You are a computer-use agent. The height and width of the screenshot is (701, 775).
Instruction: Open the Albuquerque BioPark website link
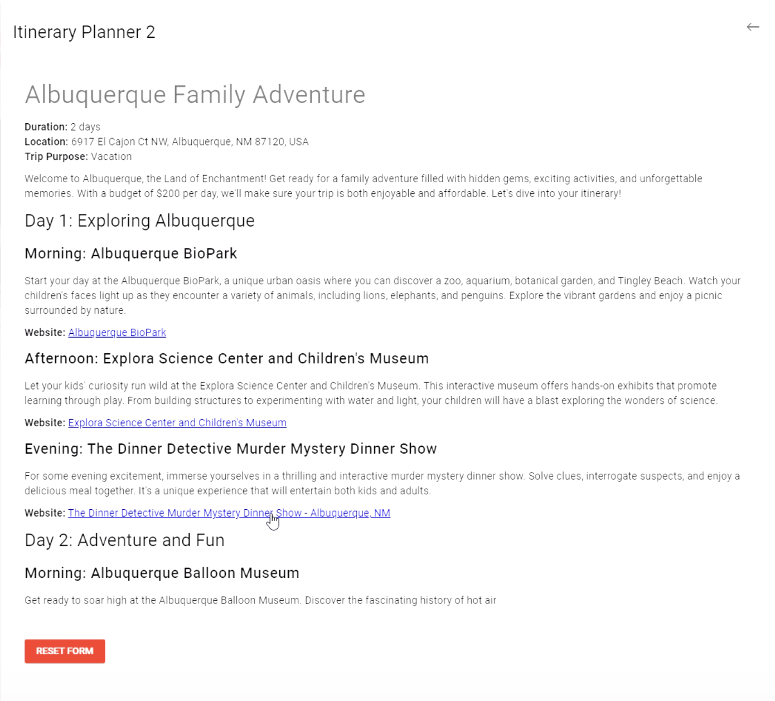tap(117, 332)
